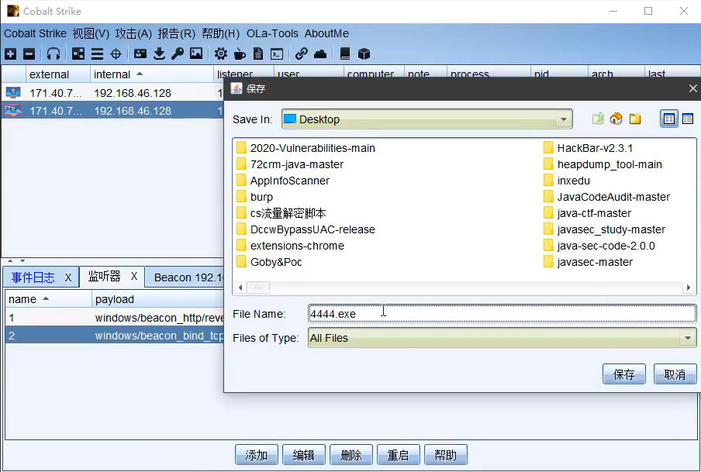
Task: Open the Screenshots picture icon
Action: 196,53
